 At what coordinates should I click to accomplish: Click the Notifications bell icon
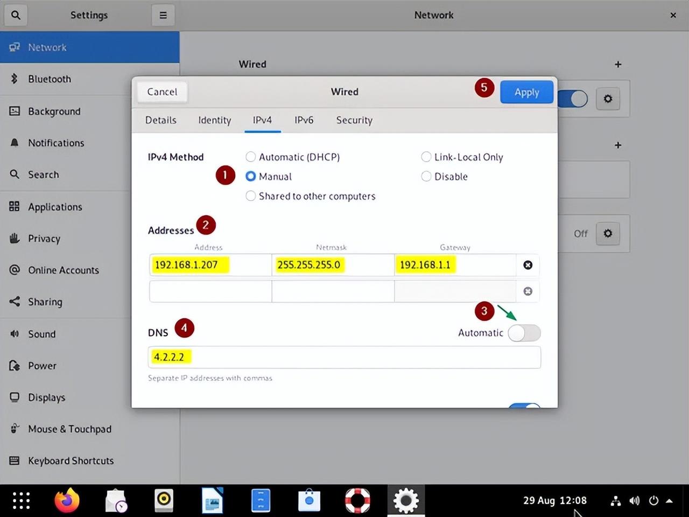point(15,143)
